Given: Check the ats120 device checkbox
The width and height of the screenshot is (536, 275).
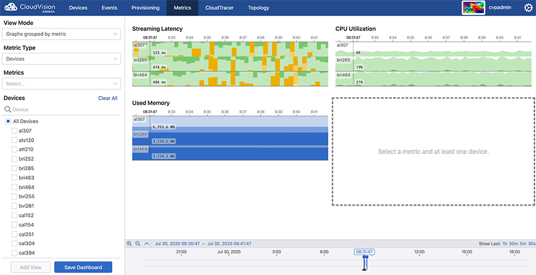Looking at the screenshot, I should (x=14, y=140).
